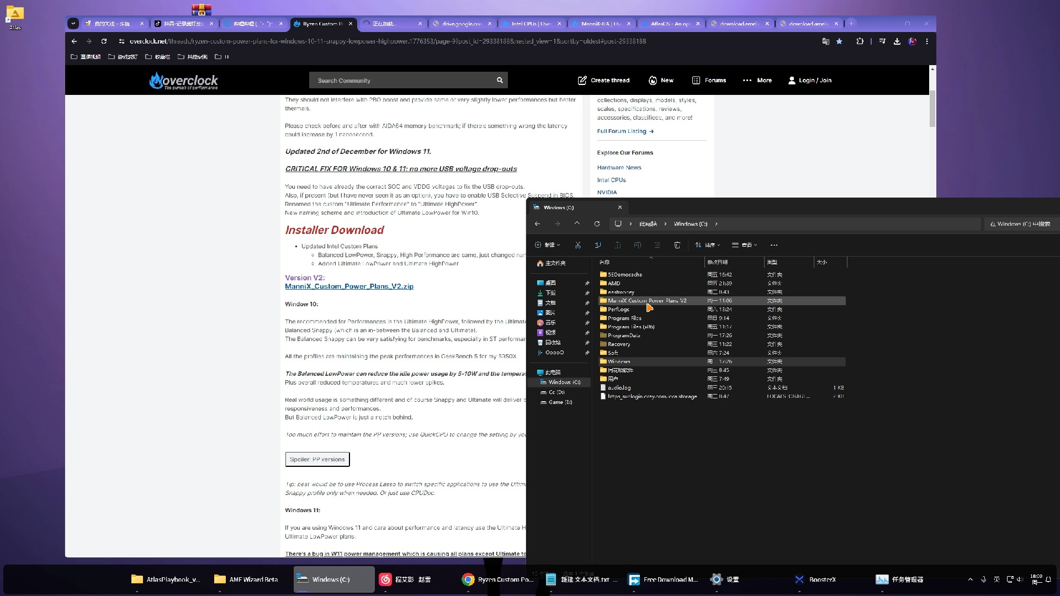The width and height of the screenshot is (1060, 596).
Task: Switch to drive.google.com tab
Action: [461, 24]
